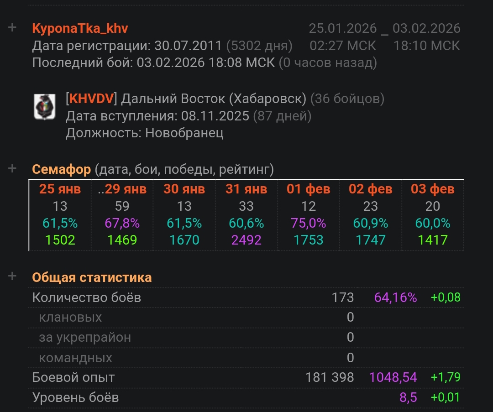Select the 01 фев date column

tap(308, 189)
